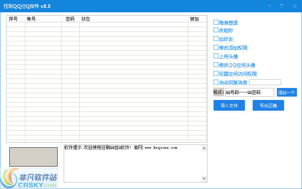The width and height of the screenshot is (302, 189).
Task: Toggle 自动回复消息 checkbox
Action: (x=216, y=82)
